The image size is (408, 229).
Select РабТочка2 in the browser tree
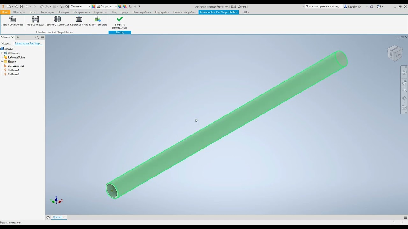13,74
